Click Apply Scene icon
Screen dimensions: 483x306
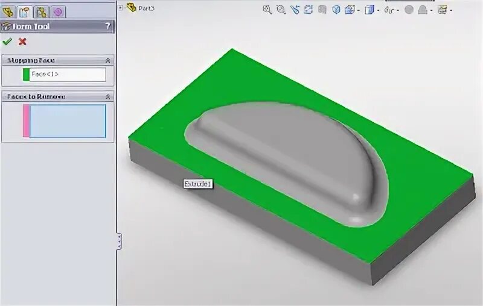coord(423,10)
